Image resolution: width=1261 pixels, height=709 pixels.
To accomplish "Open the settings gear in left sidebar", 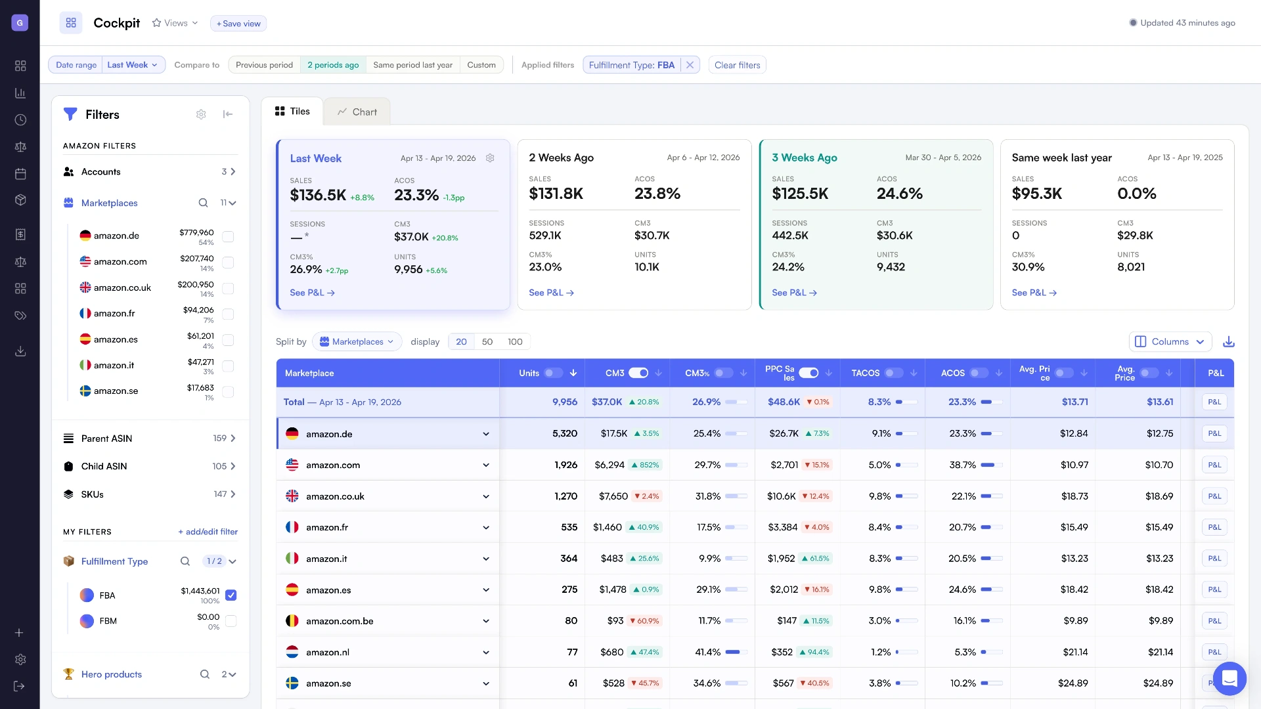I will click(20, 659).
